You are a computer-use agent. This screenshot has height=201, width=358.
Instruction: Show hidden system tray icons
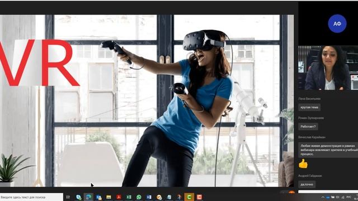pyautogui.click(x=323, y=197)
